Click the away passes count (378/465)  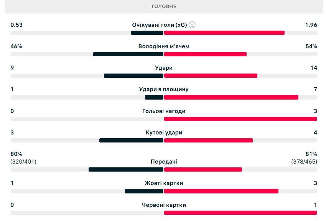tap(304, 162)
